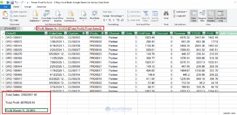The image size is (237, 115).
Task: Refresh the data model
Action: point(83,16)
